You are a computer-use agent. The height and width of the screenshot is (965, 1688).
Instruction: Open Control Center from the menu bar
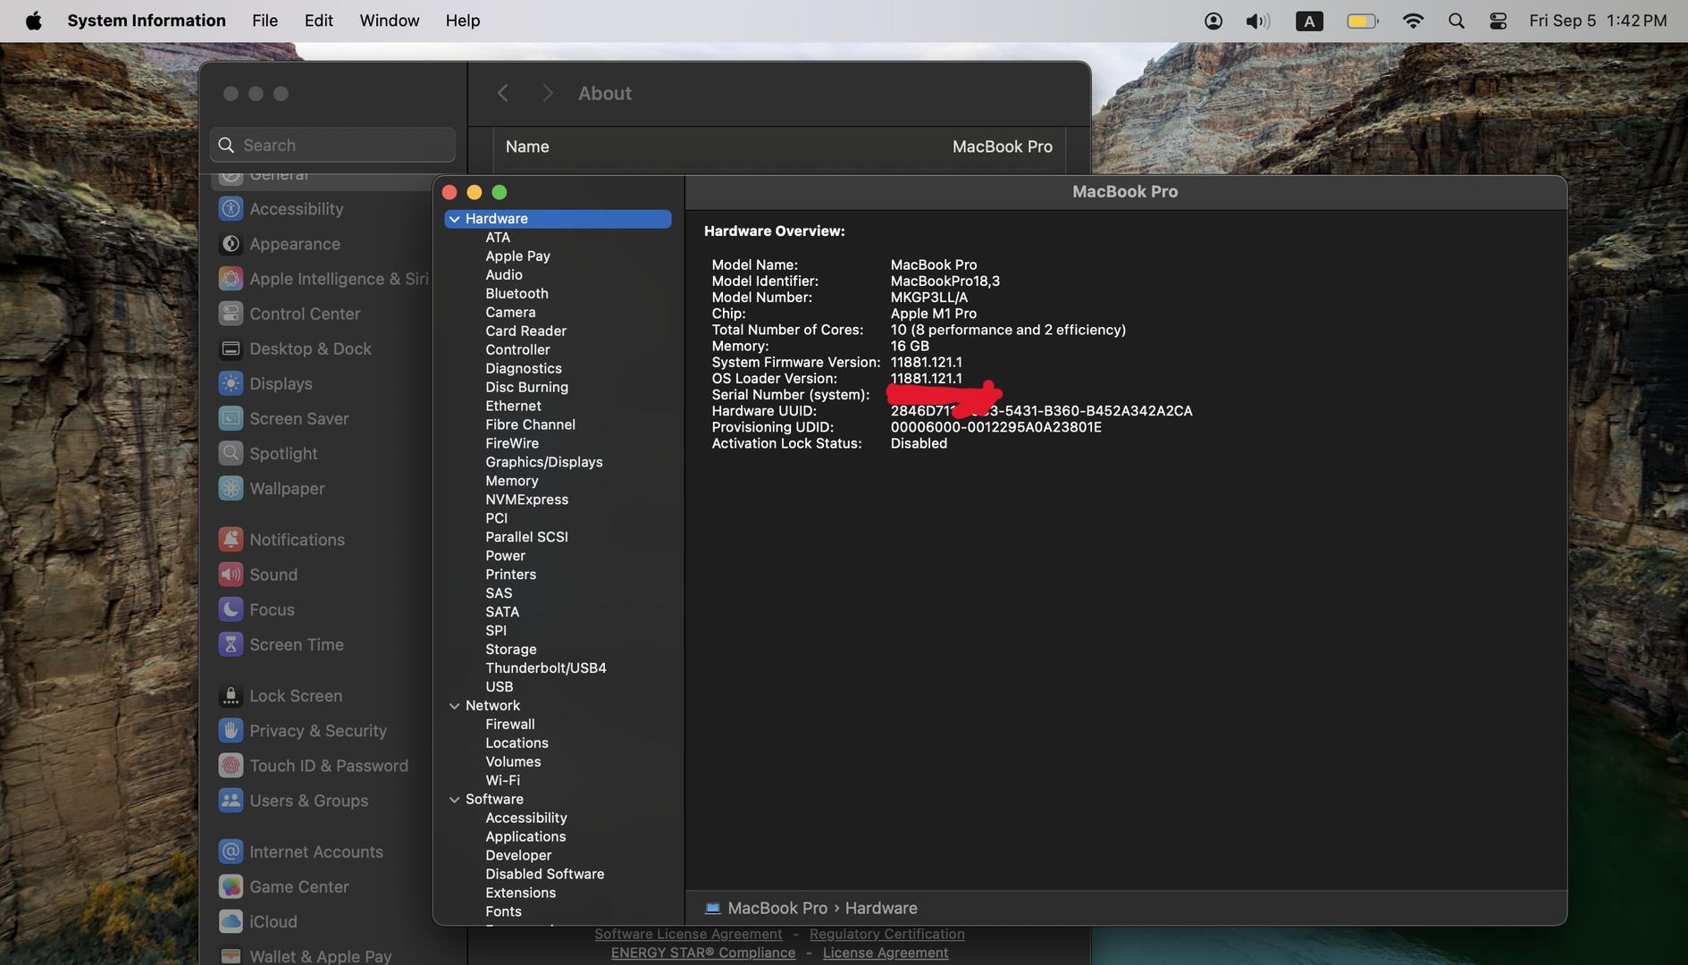(1498, 21)
